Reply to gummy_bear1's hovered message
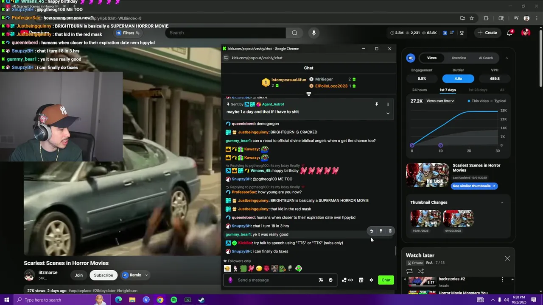Screen dimensions: 543x305 372,231
